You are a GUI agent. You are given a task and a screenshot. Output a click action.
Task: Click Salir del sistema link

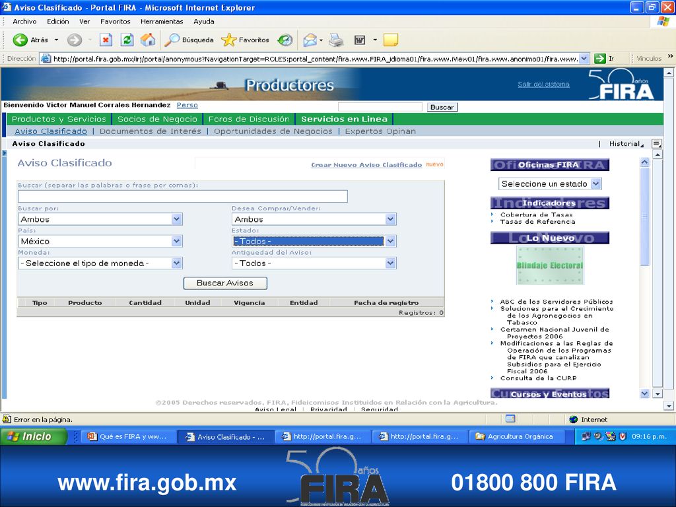pos(543,84)
